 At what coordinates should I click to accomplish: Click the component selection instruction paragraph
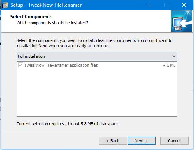click(94, 43)
